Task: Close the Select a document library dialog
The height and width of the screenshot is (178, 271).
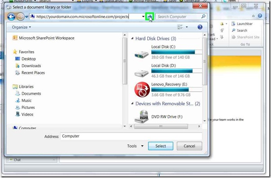Action: [x=200, y=6]
